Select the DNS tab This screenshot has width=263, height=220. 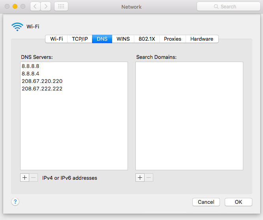coord(102,39)
